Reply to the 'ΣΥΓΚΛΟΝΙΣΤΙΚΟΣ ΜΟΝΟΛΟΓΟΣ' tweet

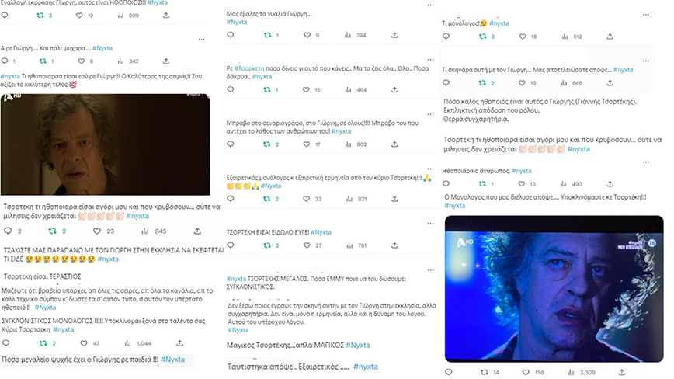6,343
